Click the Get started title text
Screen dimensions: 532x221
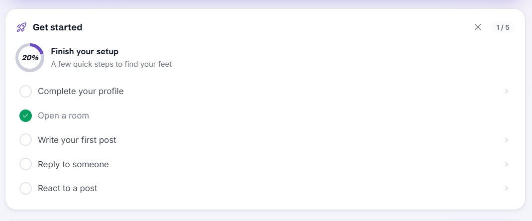[x=57, y=27]
